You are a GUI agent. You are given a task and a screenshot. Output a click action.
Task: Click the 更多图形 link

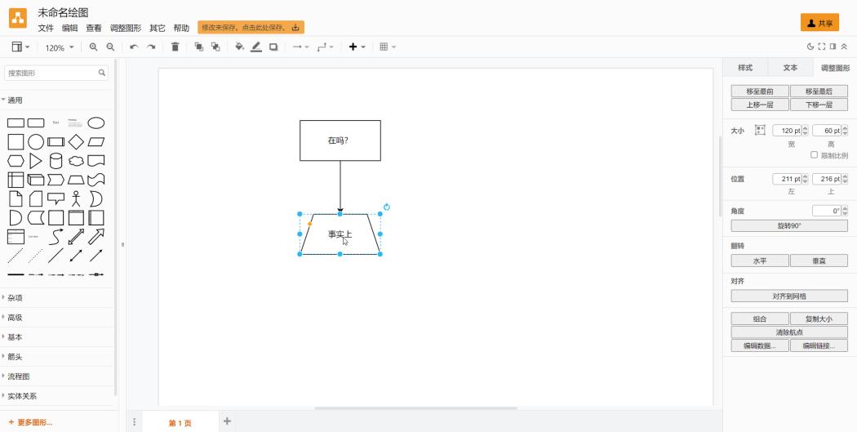[x=31, y=422]
